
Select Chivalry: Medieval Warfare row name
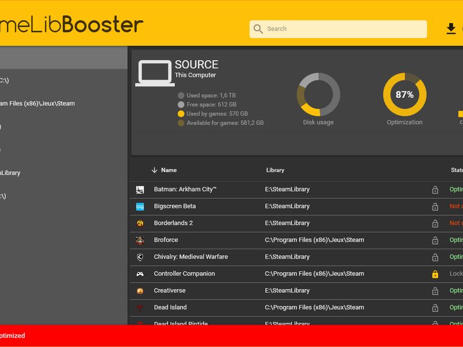pos(191,257)
